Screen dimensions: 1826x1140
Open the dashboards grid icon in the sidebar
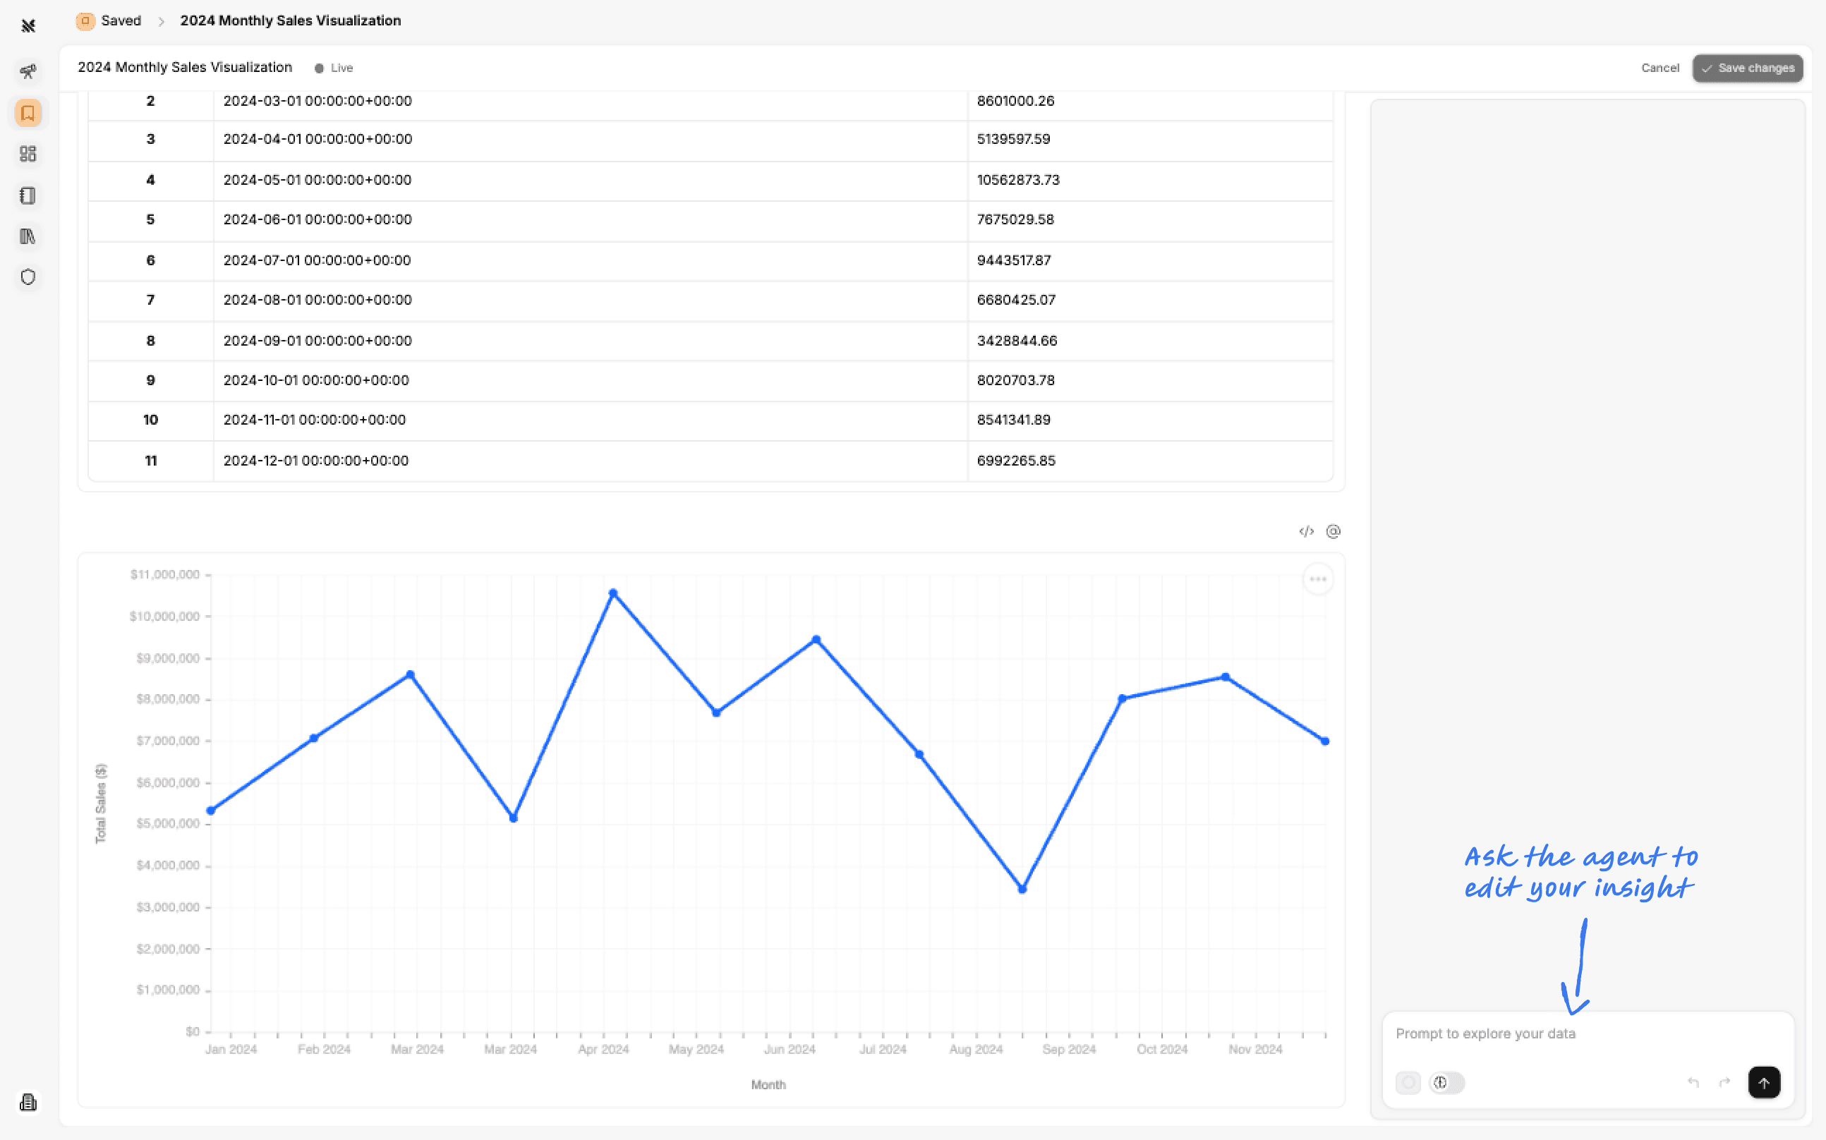[28, 154]
